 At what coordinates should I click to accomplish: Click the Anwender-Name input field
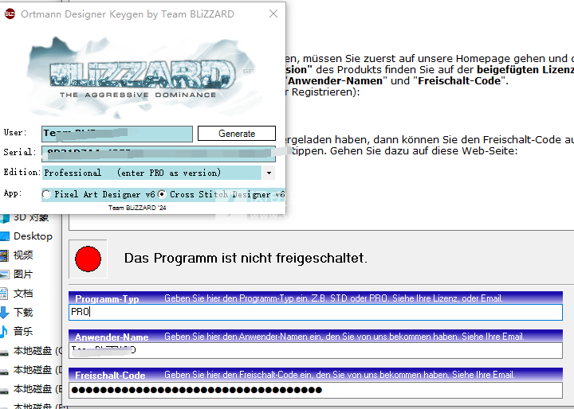pos(315,351)
